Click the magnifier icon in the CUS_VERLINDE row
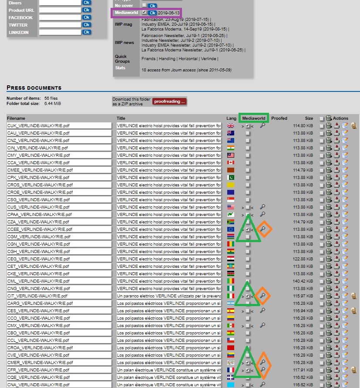 tap(262, 207)
